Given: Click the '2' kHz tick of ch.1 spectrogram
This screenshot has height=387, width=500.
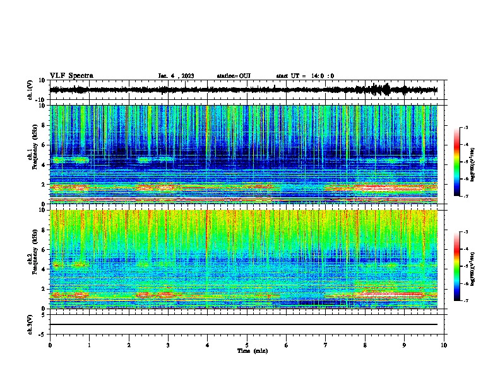Looking at the screenshot, I should (44, 184).
